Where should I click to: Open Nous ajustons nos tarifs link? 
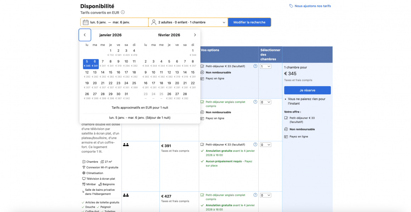pyautogui.click(x=313, y=6)
